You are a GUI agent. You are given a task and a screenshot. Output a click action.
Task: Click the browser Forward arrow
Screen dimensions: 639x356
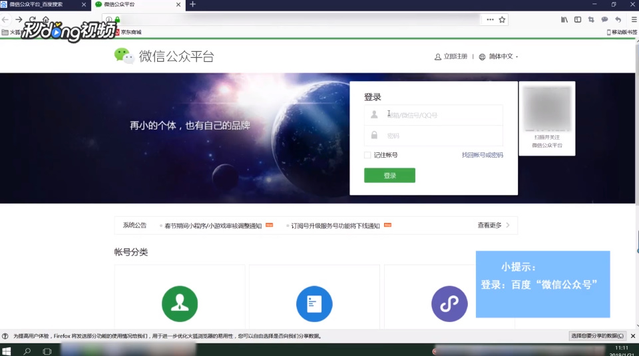(x=19, y=19)
